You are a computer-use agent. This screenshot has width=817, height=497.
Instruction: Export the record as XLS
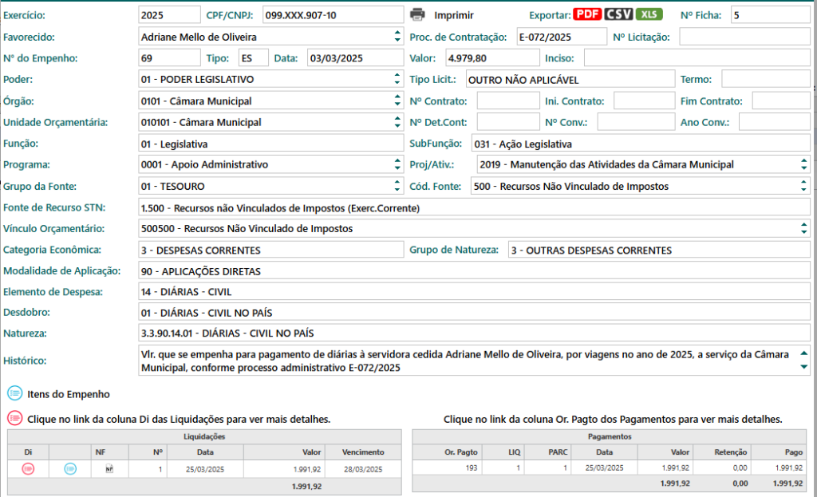pos(649,14)
